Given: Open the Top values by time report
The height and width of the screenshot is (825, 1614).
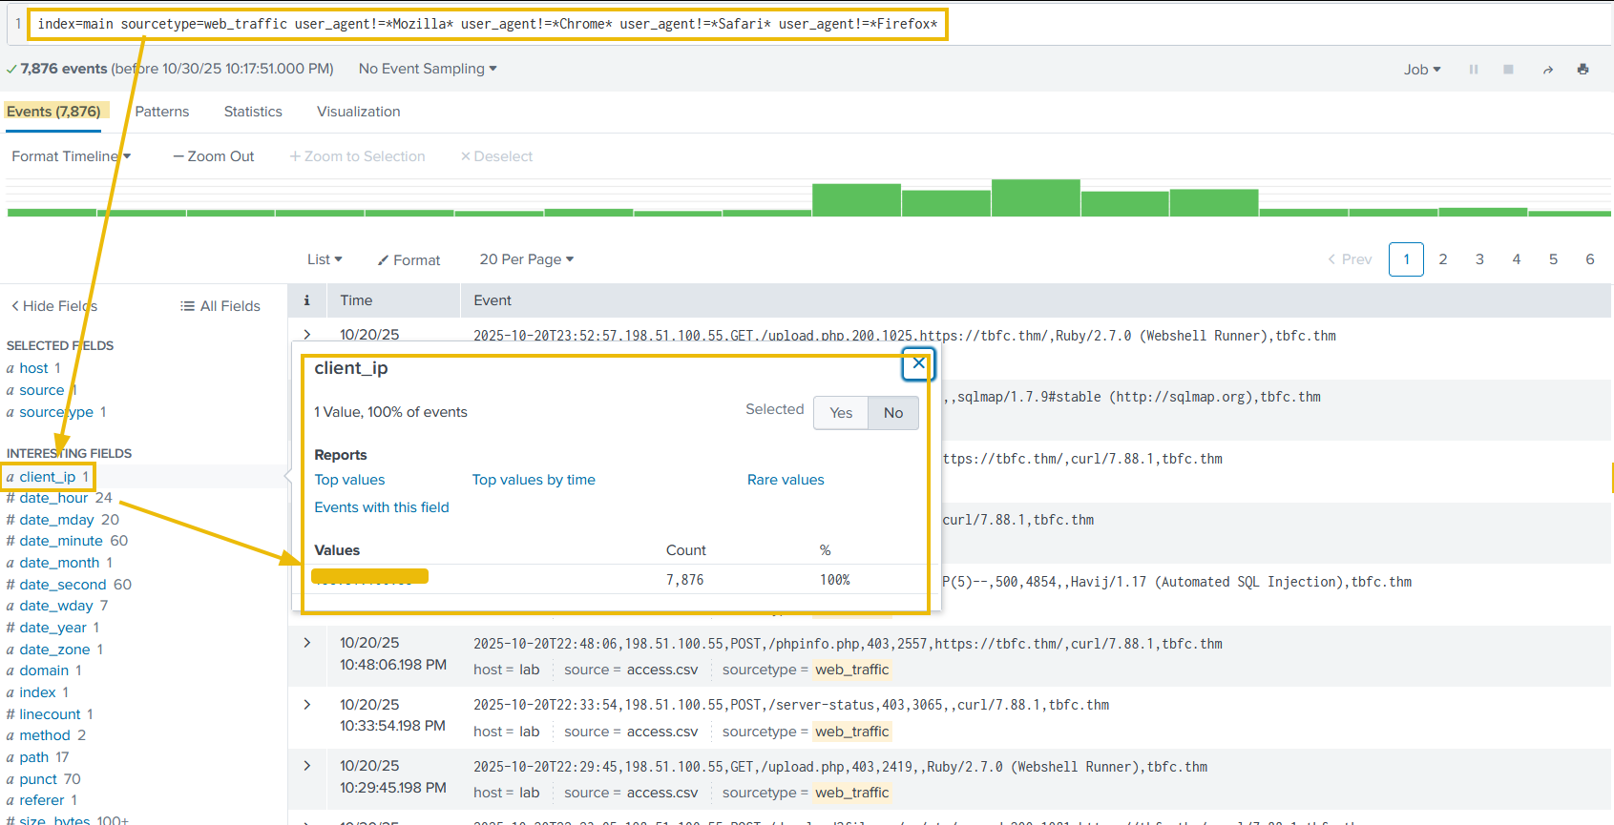Looking at the screenshot, I should (x=534, y=480).
